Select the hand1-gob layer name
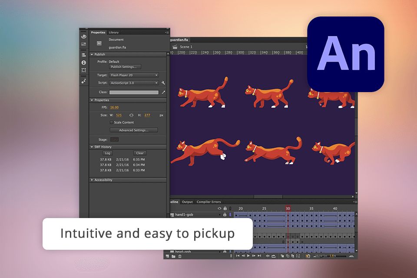This screenshot has height=278, width=417. (x=184, y=215)
